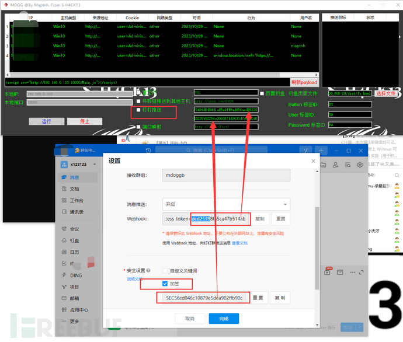Open the 查看文档 link
The width and height of the screenshot is (403, 342).
coord(239,243)
